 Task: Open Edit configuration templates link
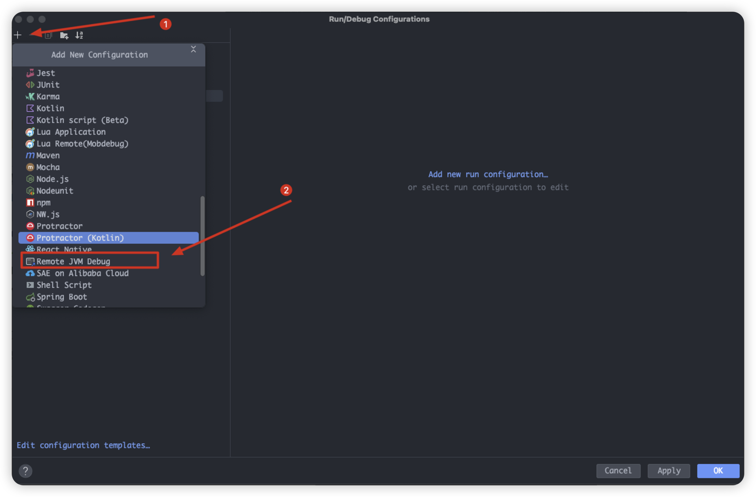point(83,445)
